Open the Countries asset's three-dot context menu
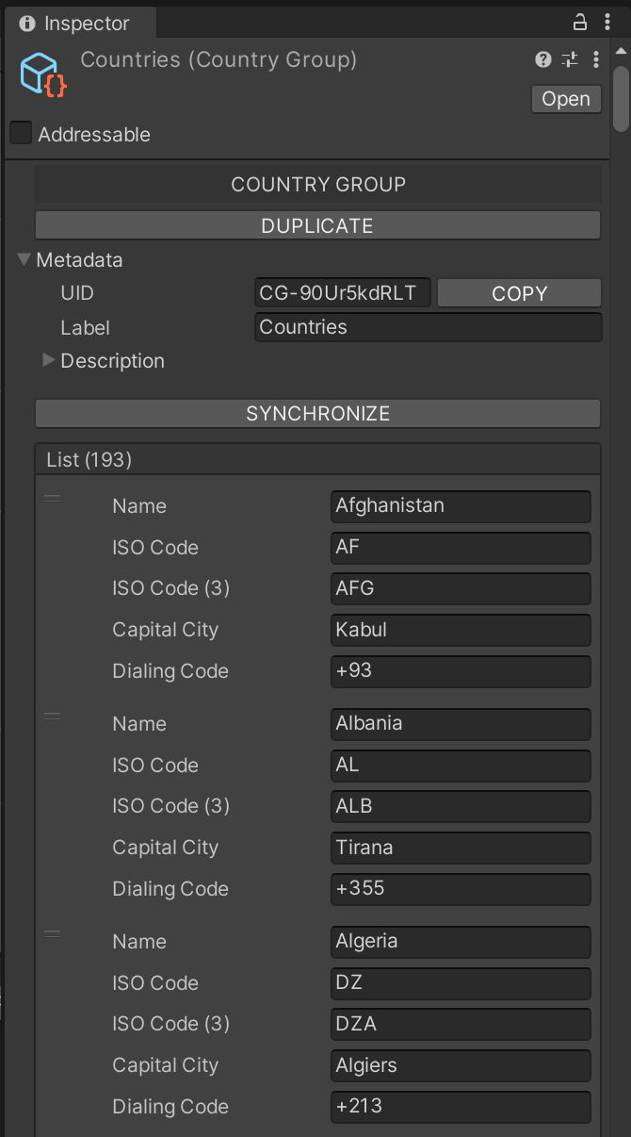This screenshot has height=1137, width=631. 596,59
